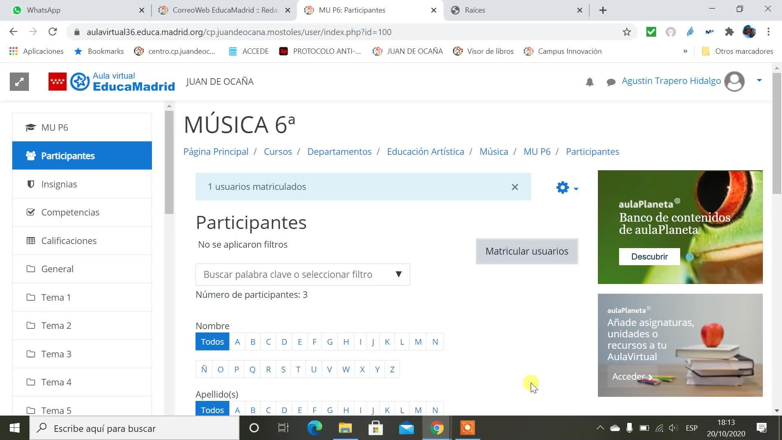Viewport: 782px width, 440px height.
Task: Reload the page with refresh icon
Action: [x=53, y=32]
